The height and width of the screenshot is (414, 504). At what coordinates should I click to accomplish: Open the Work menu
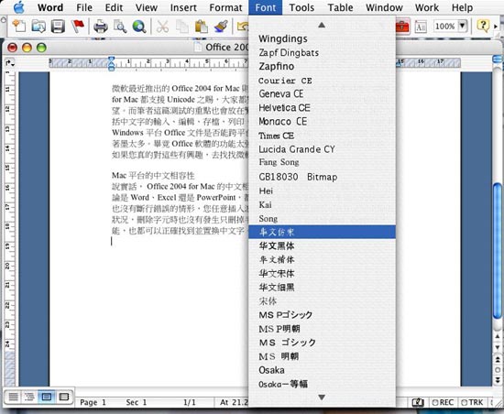[x=426, y=7]
